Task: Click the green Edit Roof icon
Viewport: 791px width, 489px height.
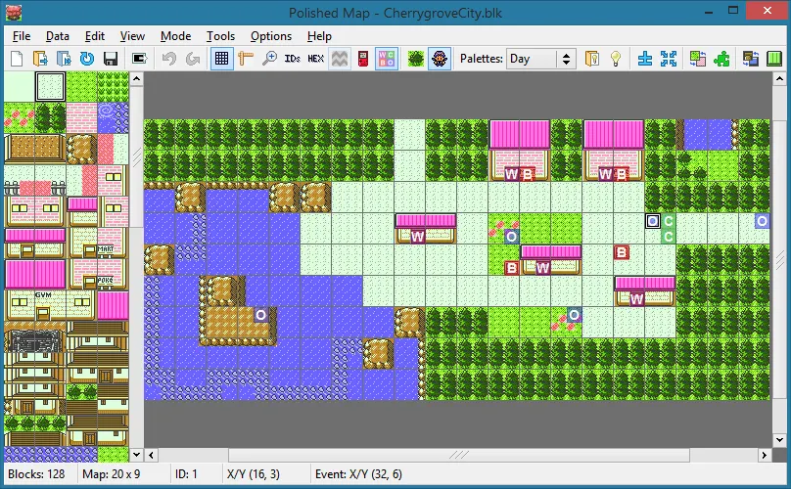Action: click(773, 59)
